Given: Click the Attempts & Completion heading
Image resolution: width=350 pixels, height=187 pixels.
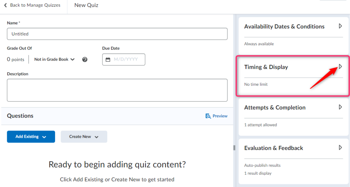Looking at the screenshot, I should click(275, 107).
